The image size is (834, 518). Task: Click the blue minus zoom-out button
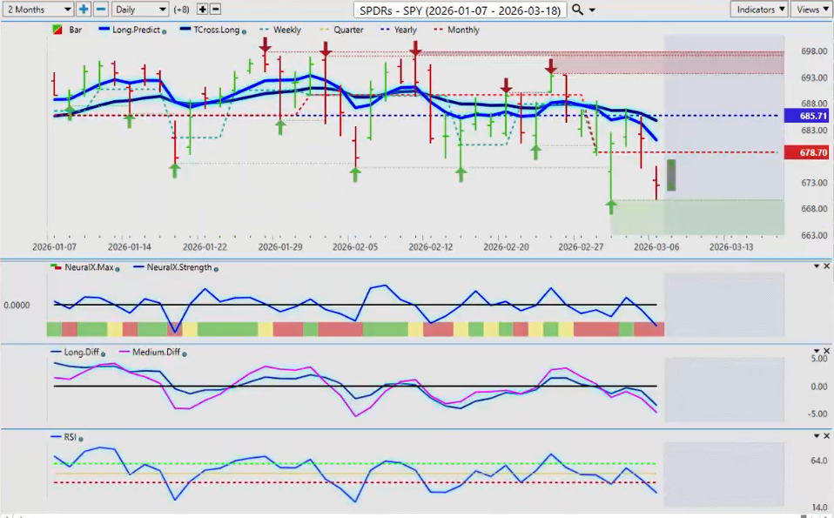click(101, 9)
